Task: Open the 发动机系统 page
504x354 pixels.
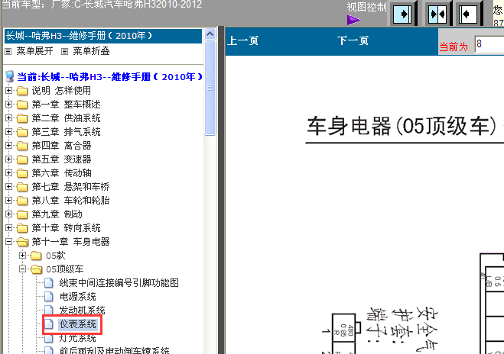Action: (83, 311)
